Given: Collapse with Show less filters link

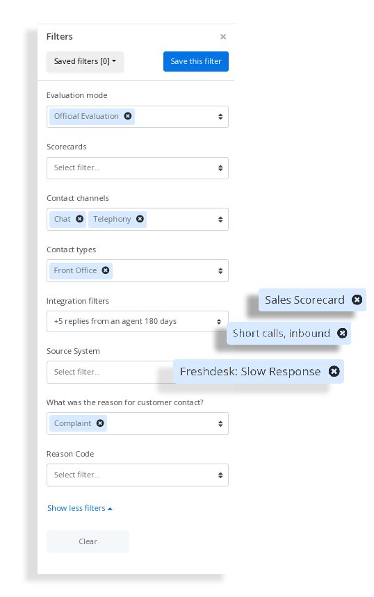Looking at the screenshot, I should 80,508.
